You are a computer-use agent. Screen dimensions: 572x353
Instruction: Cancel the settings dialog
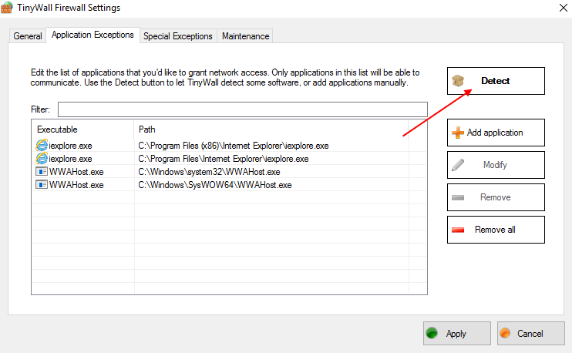pyautogui.click(x=531, y=333)
